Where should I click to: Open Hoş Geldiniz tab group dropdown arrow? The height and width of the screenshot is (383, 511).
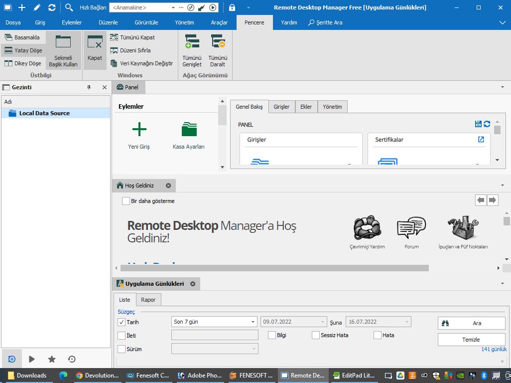(x=503, y=186)
